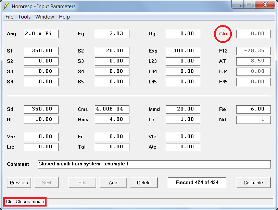278x210 pixels.
Task: Close the Hornresp window
Action: click(265, 5)
